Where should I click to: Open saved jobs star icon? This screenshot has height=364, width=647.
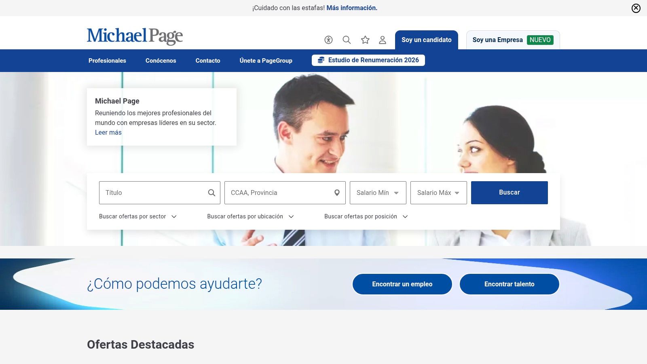(365, 40)
